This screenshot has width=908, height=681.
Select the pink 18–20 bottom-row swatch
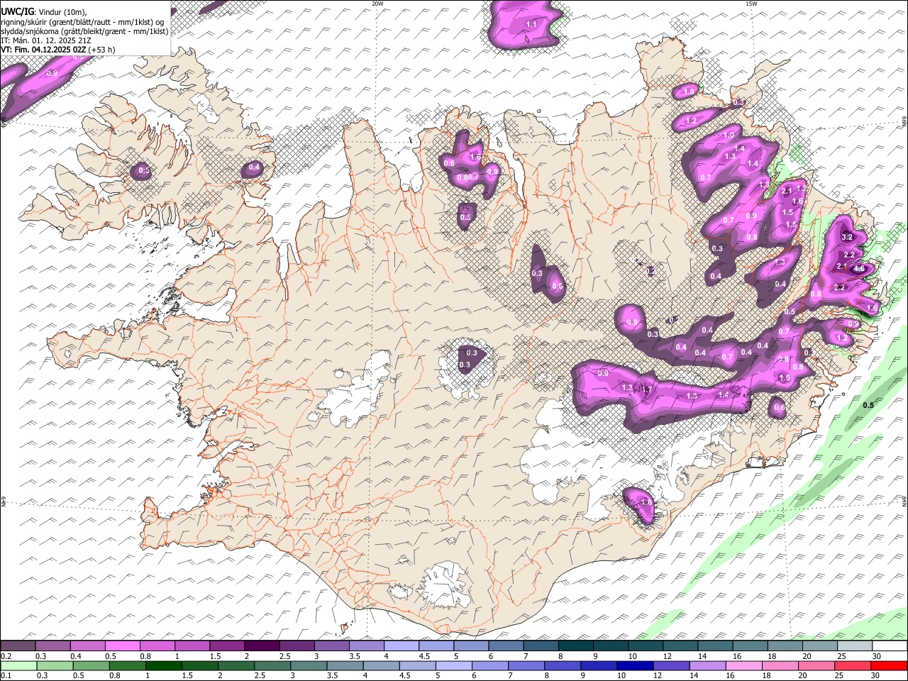(779, 665)
